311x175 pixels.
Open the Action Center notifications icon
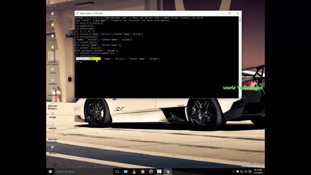[x=250, y=172]
